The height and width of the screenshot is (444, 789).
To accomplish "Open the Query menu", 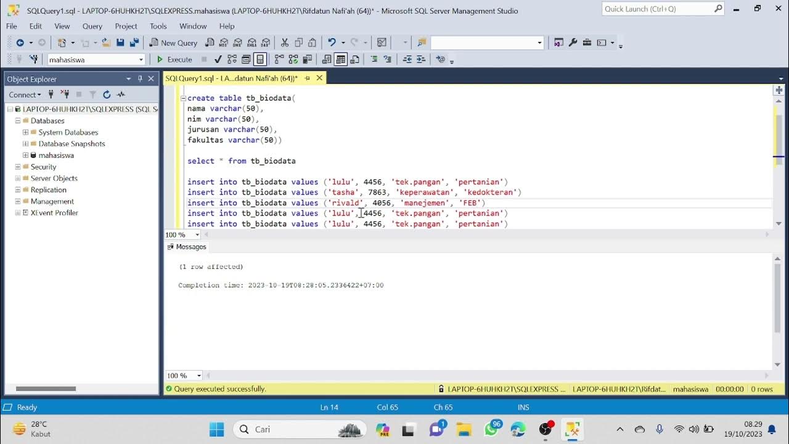I will point(92,26).
